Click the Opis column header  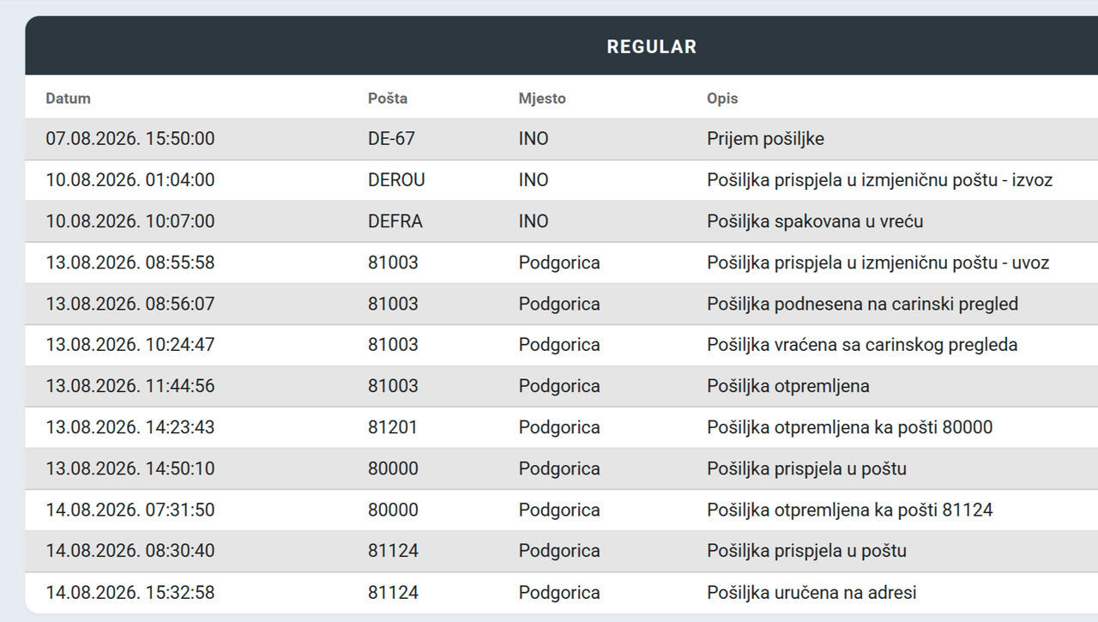722,99
